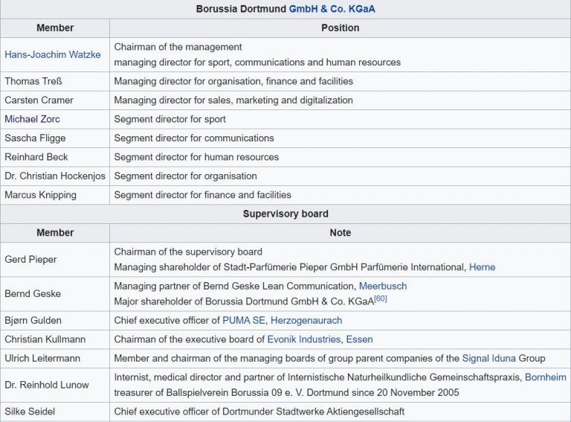
Task: Follow the Herne city link
Action: [482, 267]
